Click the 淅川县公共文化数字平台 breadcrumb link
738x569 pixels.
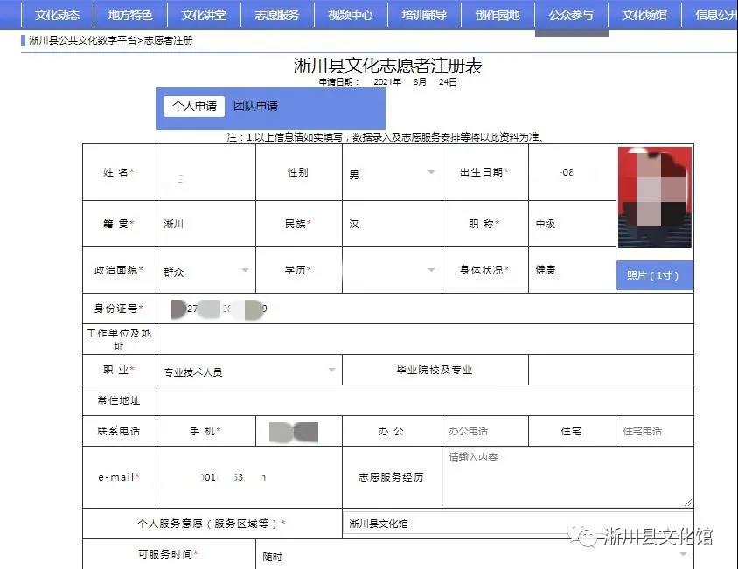pos(82,40)
